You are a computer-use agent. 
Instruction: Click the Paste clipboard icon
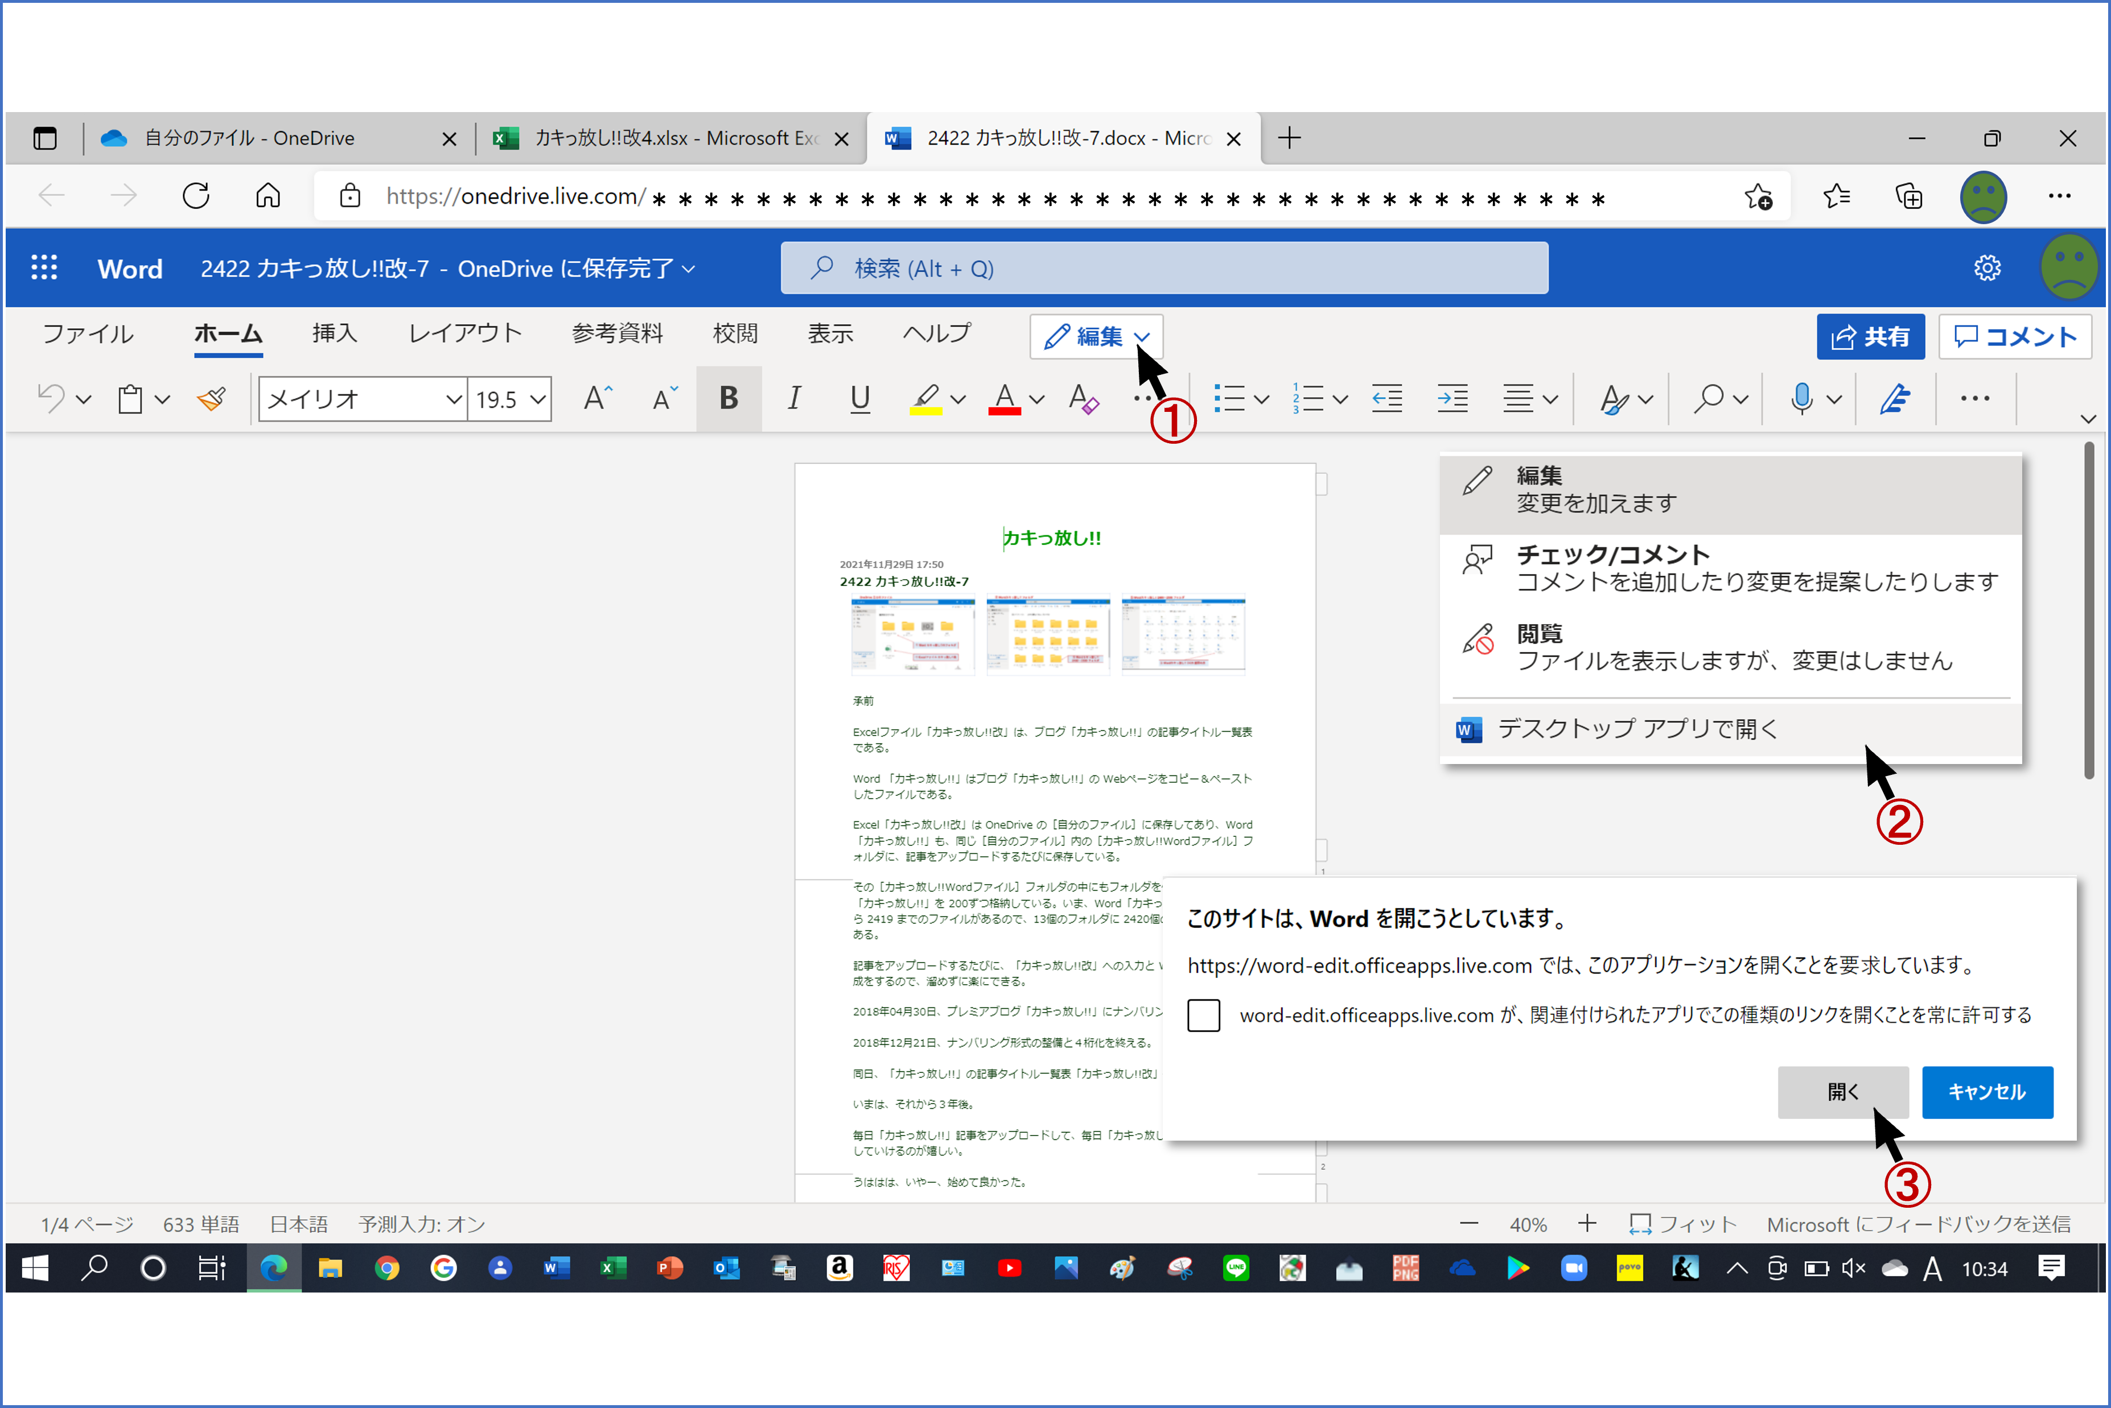tap(130, 398)
